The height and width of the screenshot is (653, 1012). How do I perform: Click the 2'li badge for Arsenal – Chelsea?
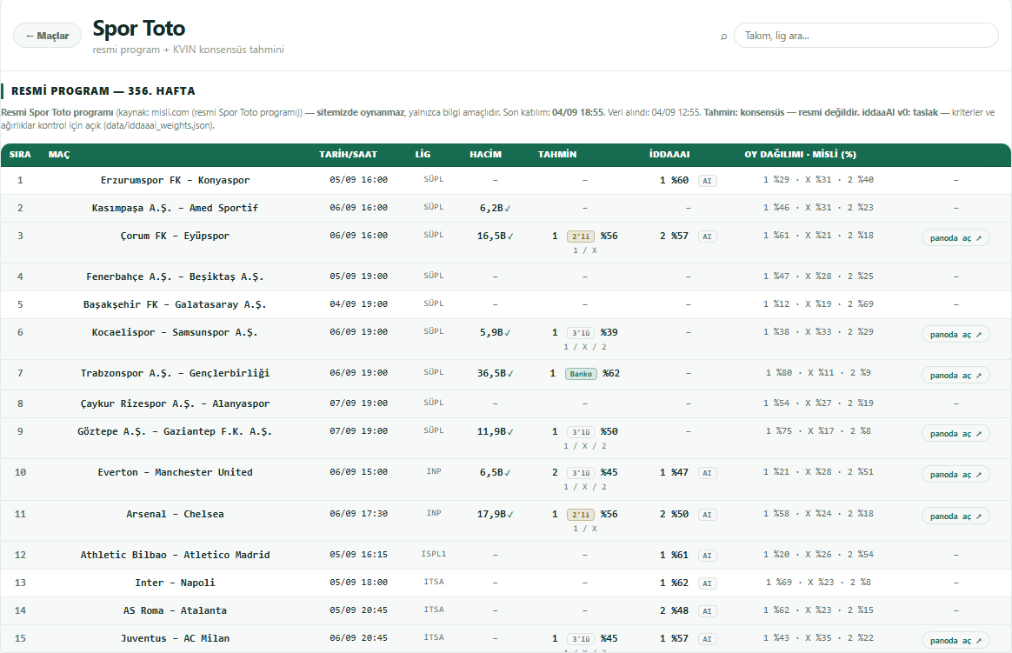click(x=581, y=514)
